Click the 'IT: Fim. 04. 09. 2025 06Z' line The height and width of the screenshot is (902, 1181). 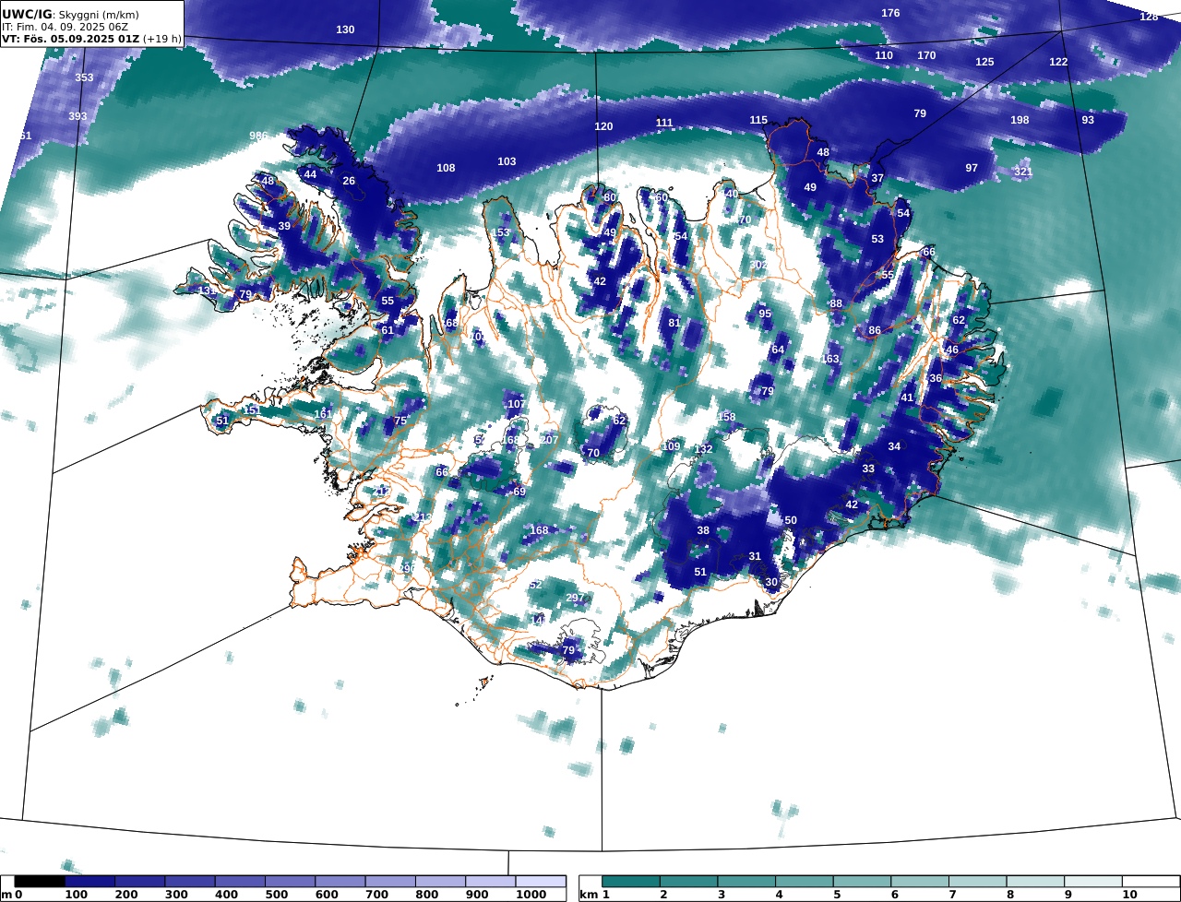(x=65, y=27)
